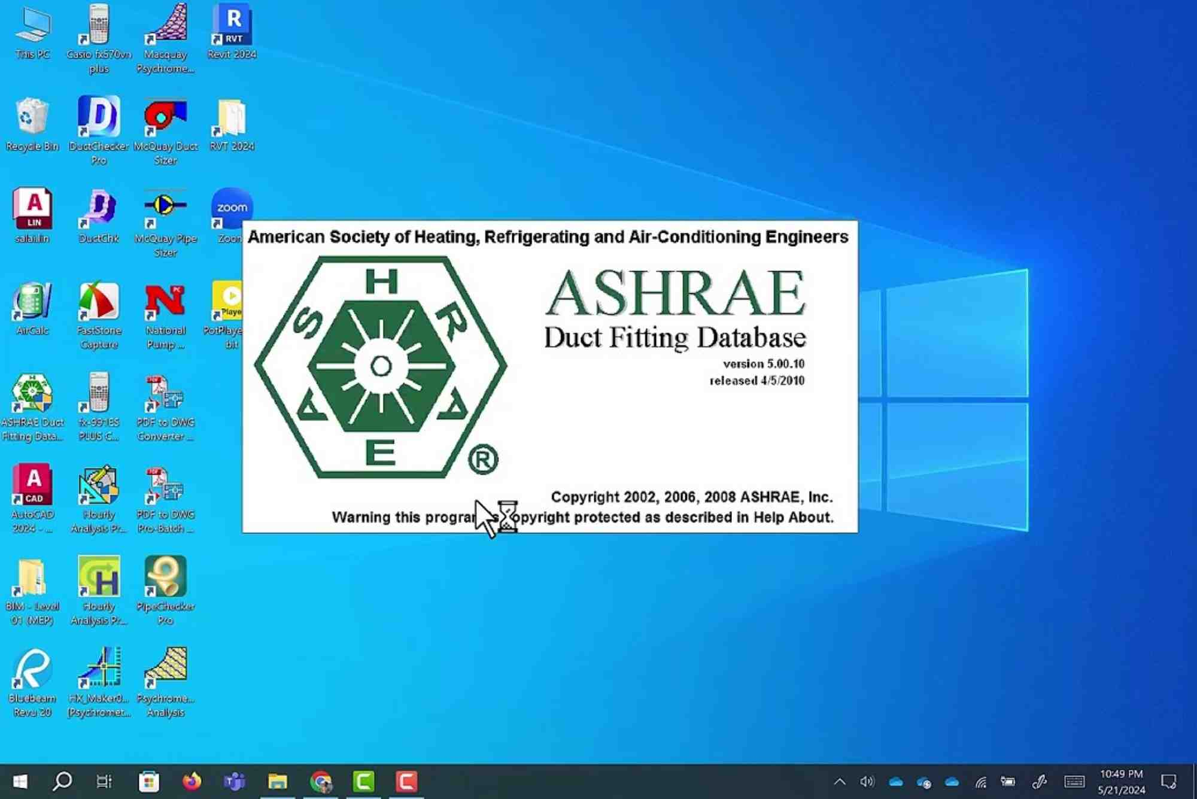Select BIM - Level 01 (MEP) folder
The height and width of the screenshot is (799, 1197).
point(32,591)
